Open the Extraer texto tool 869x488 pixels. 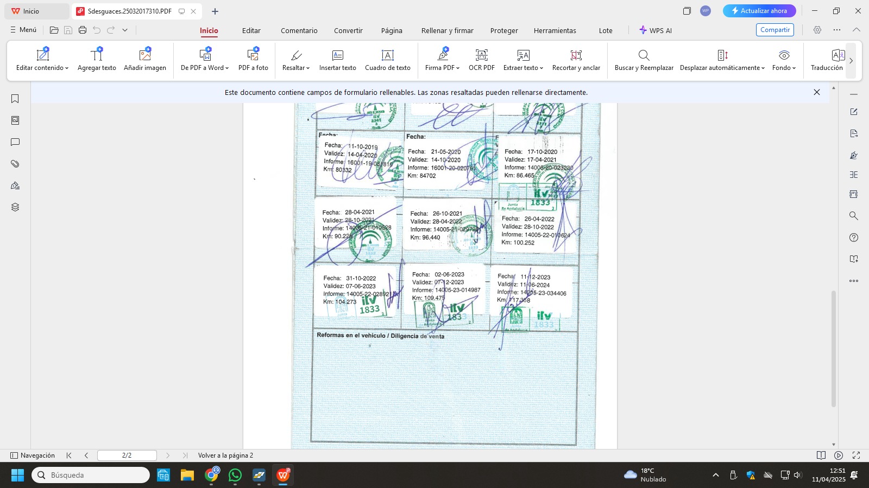(x=523, y=59)
